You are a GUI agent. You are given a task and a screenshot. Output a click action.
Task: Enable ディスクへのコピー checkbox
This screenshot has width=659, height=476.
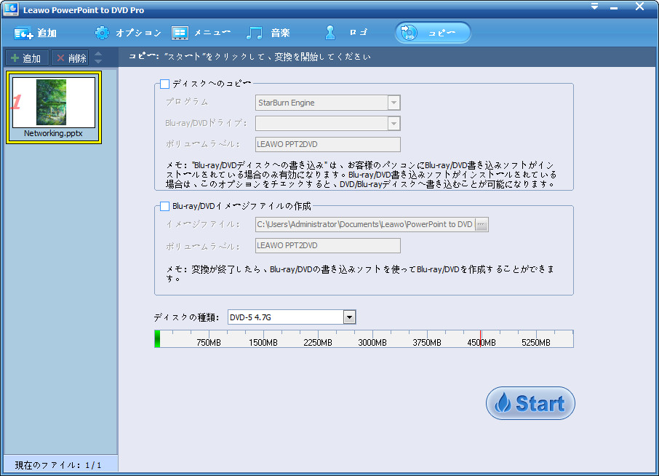164,84
